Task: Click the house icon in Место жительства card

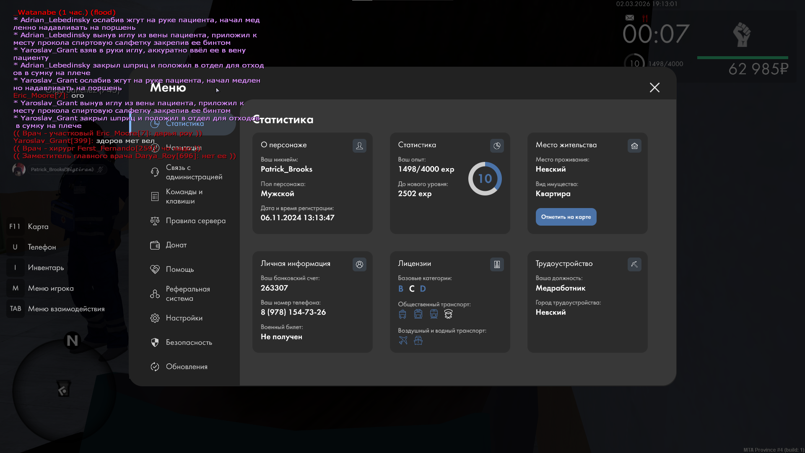Action: pos(634,146)
